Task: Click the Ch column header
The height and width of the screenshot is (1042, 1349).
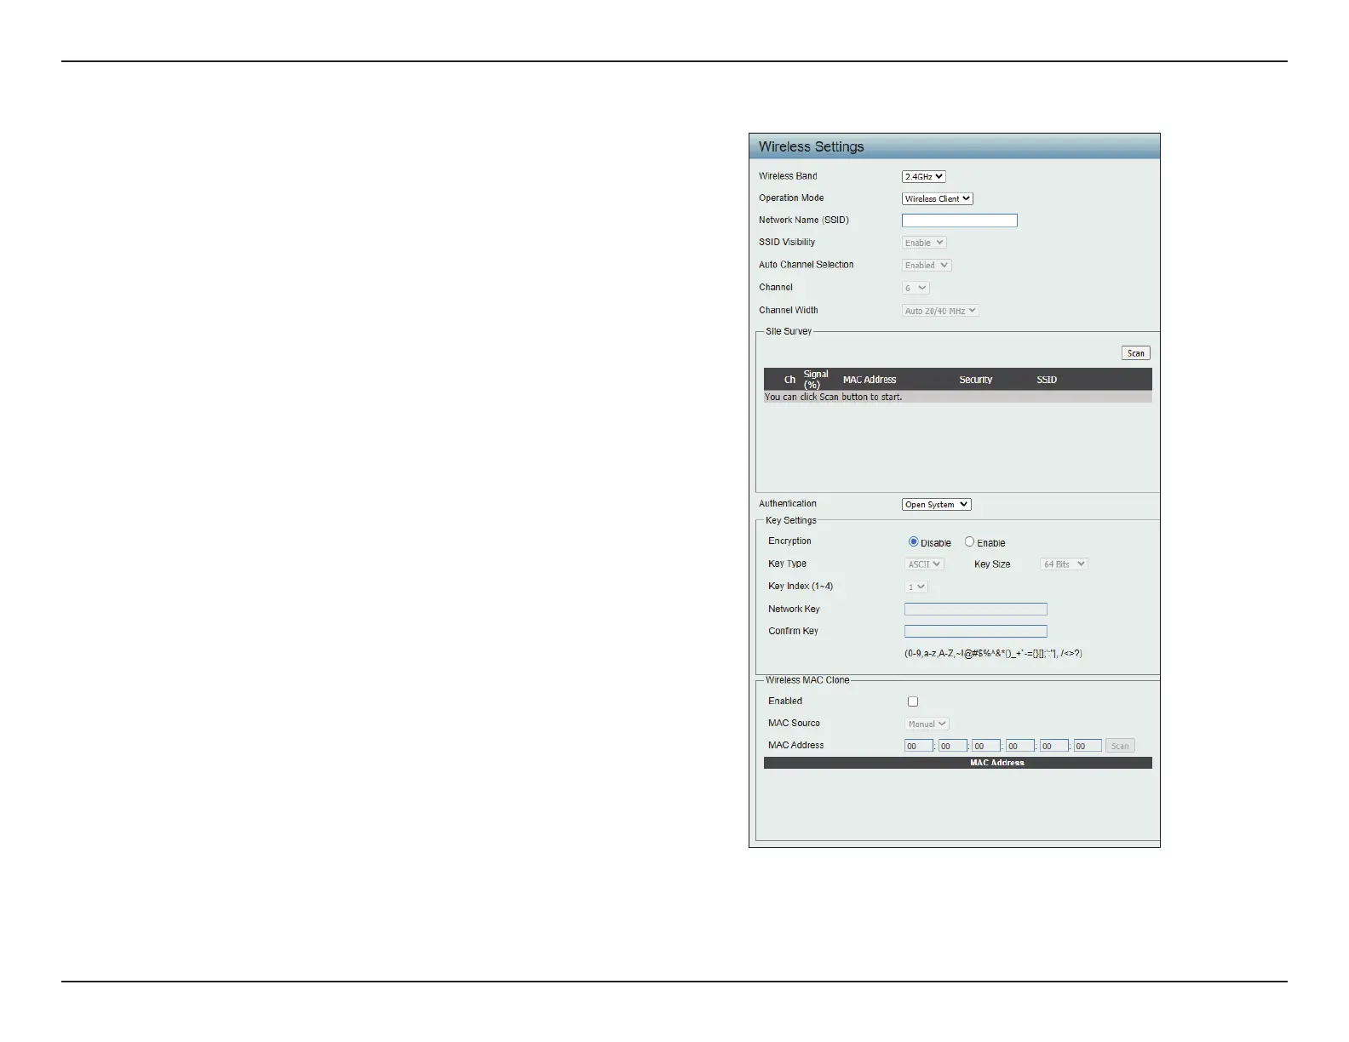Action: [x=789, y=381]
